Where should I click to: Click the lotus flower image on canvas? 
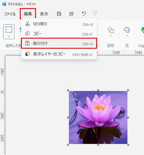[x=98, y=118]
